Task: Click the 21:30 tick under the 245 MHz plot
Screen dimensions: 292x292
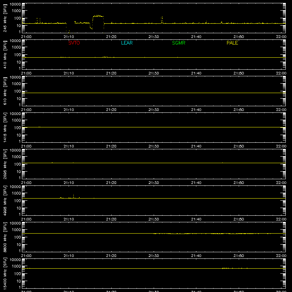Action: click(154, 37)
